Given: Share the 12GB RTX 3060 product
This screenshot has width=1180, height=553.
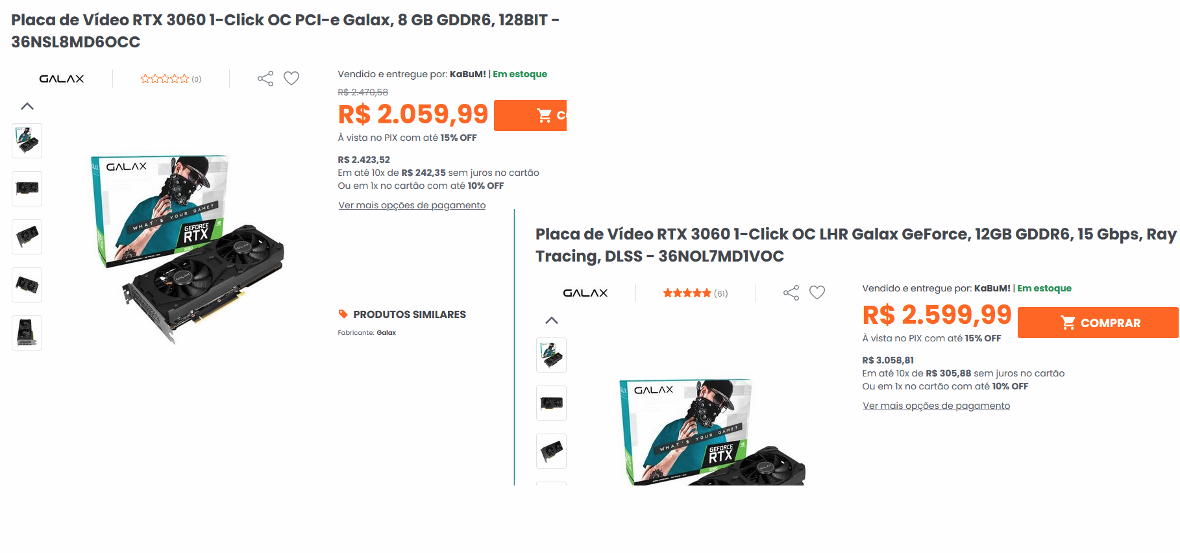Looking at the screenshot, I should click(791, 293).
